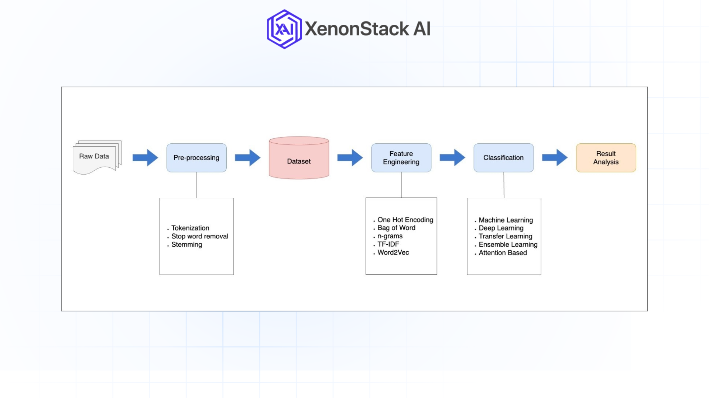Click the Tokenization list item
Image resolution: width=709 pixels, height=398 pixels.
[190, 228]
